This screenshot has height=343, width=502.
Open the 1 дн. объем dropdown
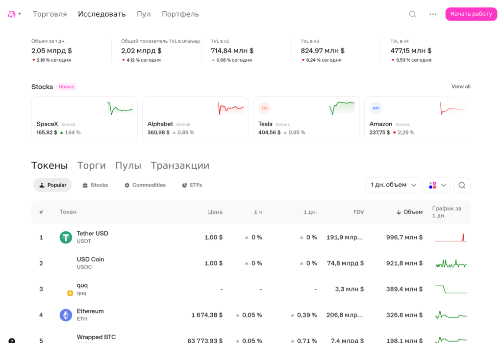(x=393, y=185)
